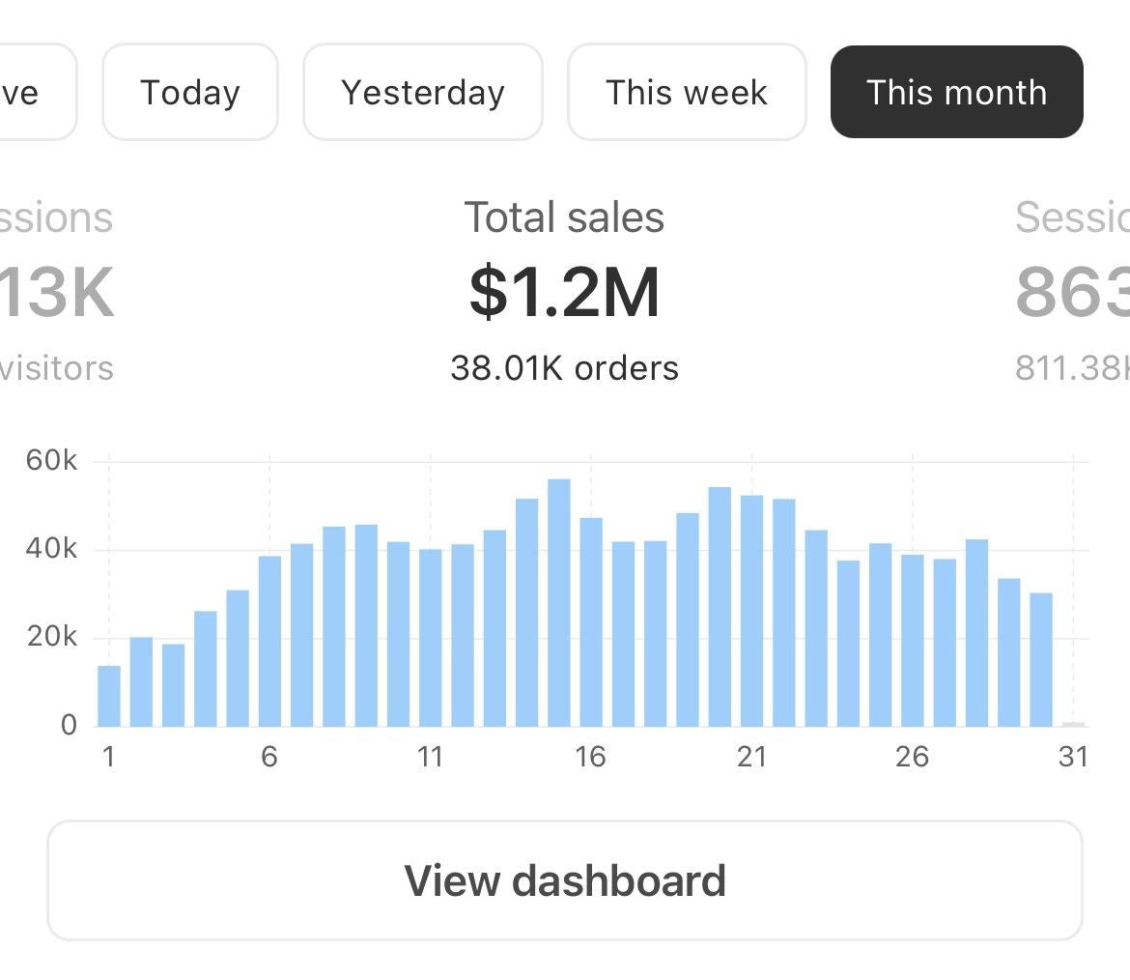Screen dimensions: 1130x980
Task: Switch to the Yesterday tab
Action: 423,93
